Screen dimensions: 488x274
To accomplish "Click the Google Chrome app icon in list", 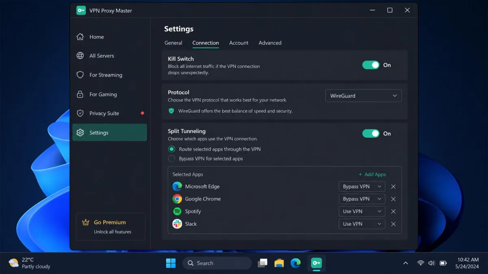I will [177, 199].
